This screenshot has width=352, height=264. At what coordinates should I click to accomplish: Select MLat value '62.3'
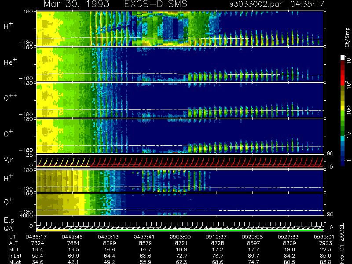(181, 262)
